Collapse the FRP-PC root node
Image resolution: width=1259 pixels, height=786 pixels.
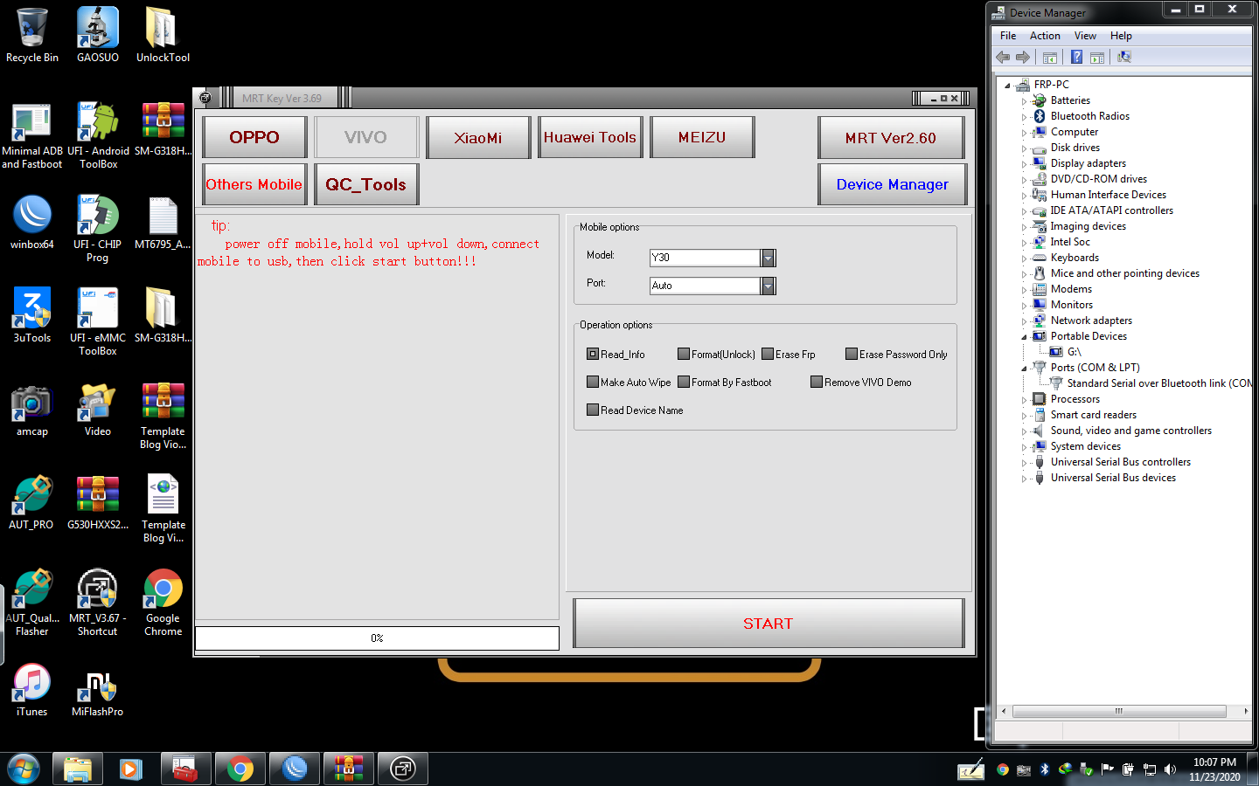1007,86
